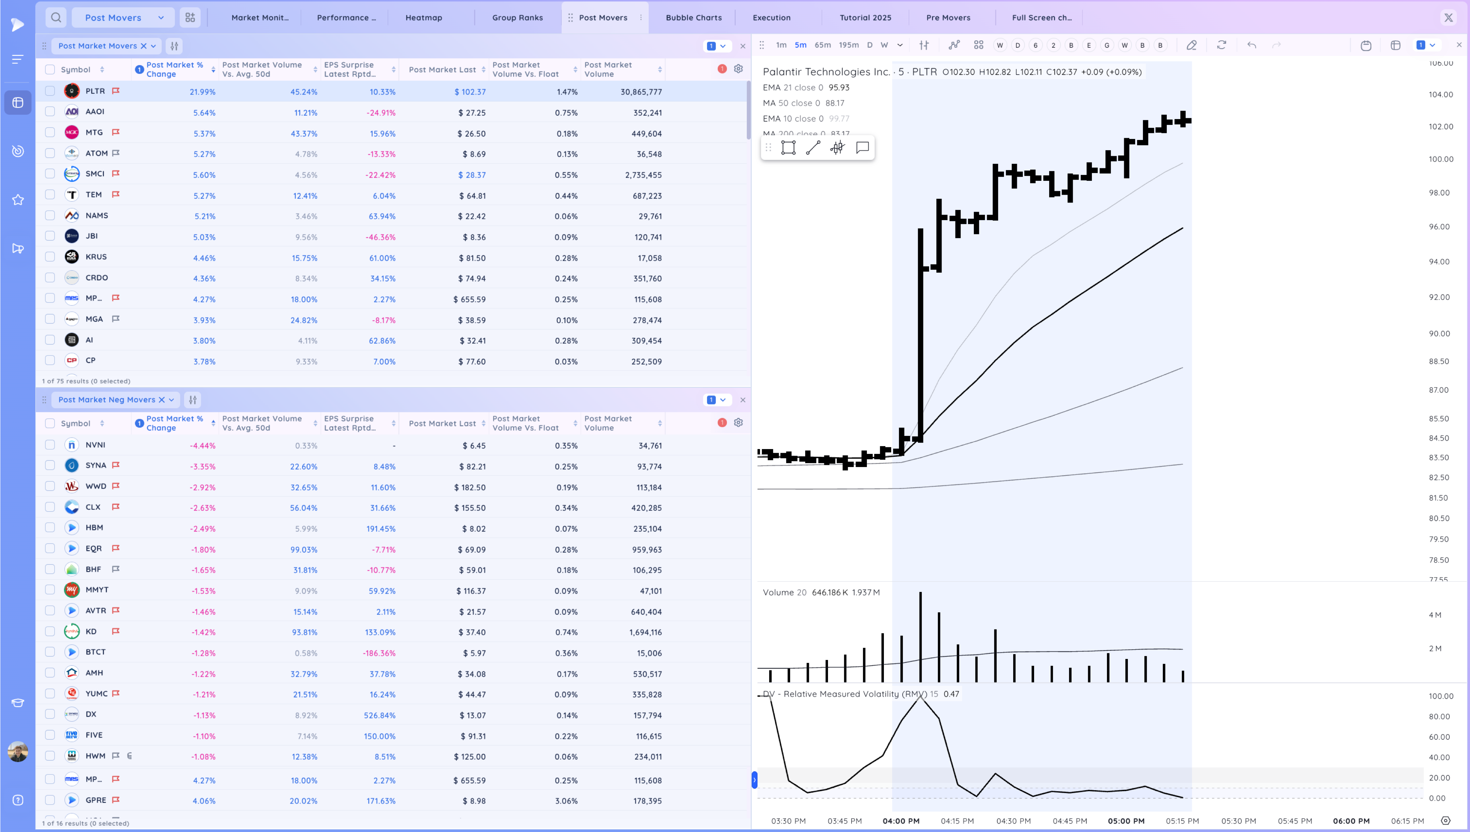Viewport: 1470px width, 832px height.
Task: Open the eraser tool in chart toolbar
Action: (x=1191, y=45)
